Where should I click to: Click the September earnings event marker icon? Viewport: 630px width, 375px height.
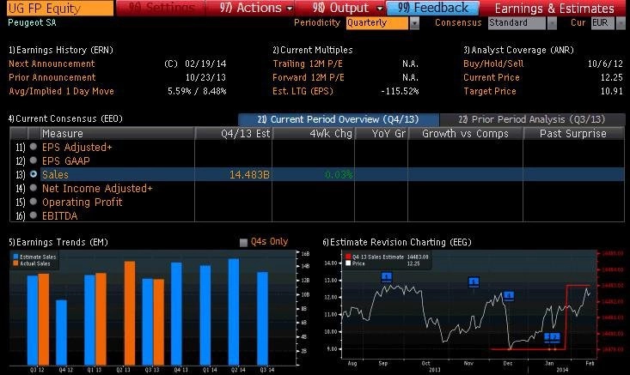pos(386,276)
